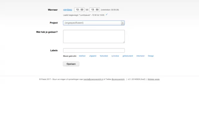Add the 'facturabel' label
199x118 pixels.
coord(104,56)
